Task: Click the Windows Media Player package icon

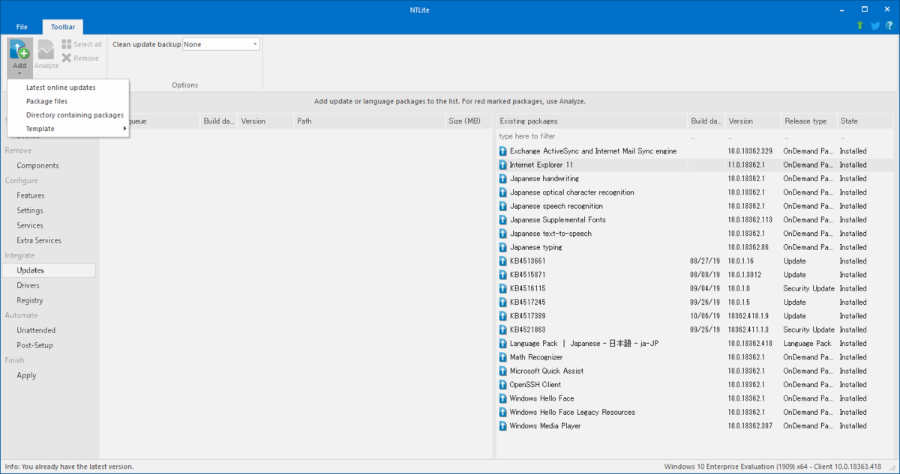Action: (503, 426)
